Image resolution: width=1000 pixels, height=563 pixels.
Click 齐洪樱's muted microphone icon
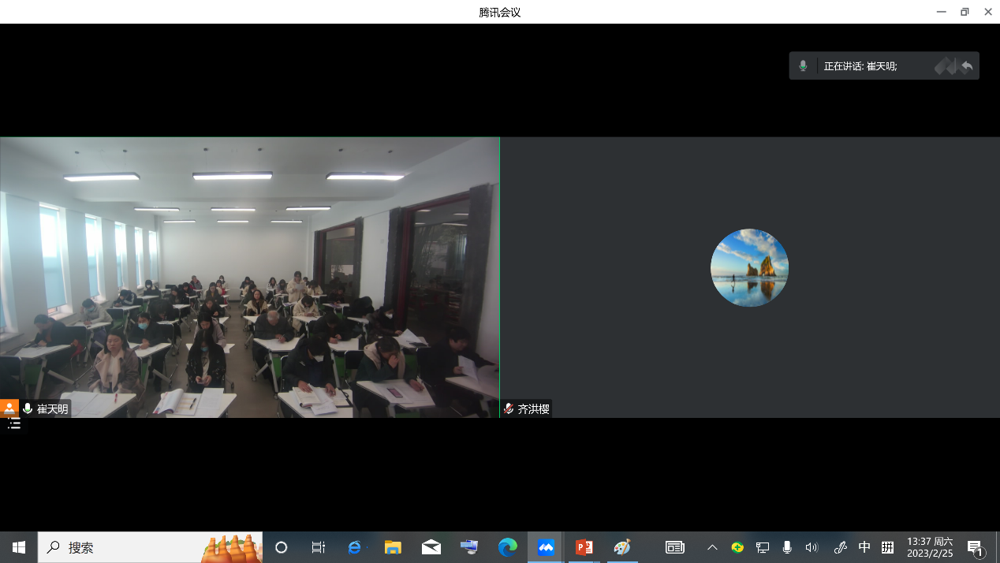pyautogui.click(x=509, y=409)
